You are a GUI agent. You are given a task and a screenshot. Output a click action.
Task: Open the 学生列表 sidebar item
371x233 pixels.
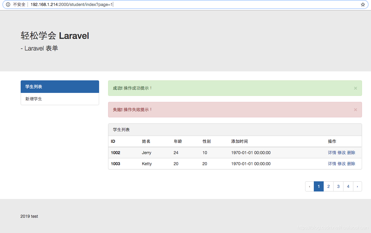coord(60,87)
